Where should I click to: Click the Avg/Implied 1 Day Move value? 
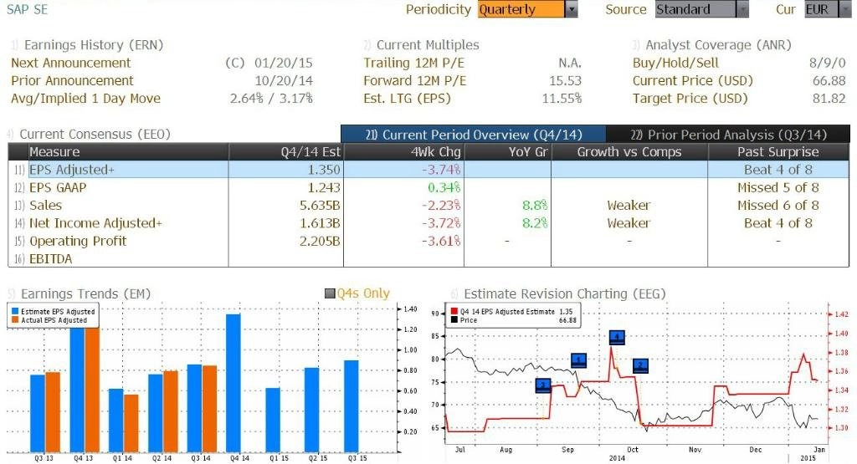point(271,99)
